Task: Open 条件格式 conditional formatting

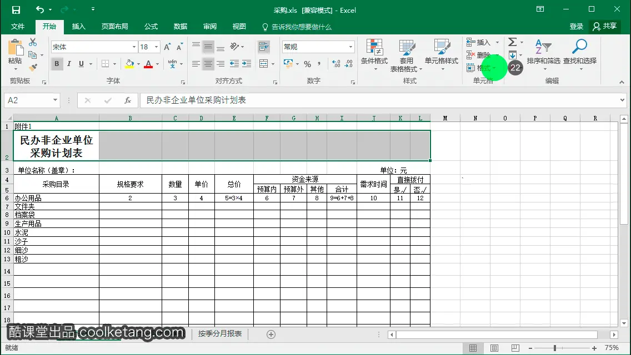Action: (x=374, y=55)
